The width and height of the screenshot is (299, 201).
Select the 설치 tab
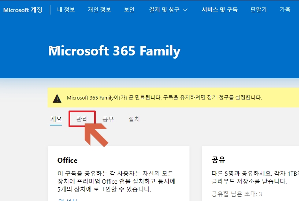[x=134, y=119]
